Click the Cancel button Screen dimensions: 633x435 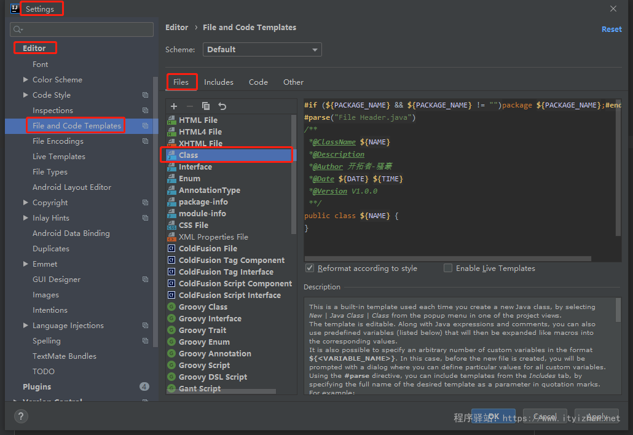[545, 417]
